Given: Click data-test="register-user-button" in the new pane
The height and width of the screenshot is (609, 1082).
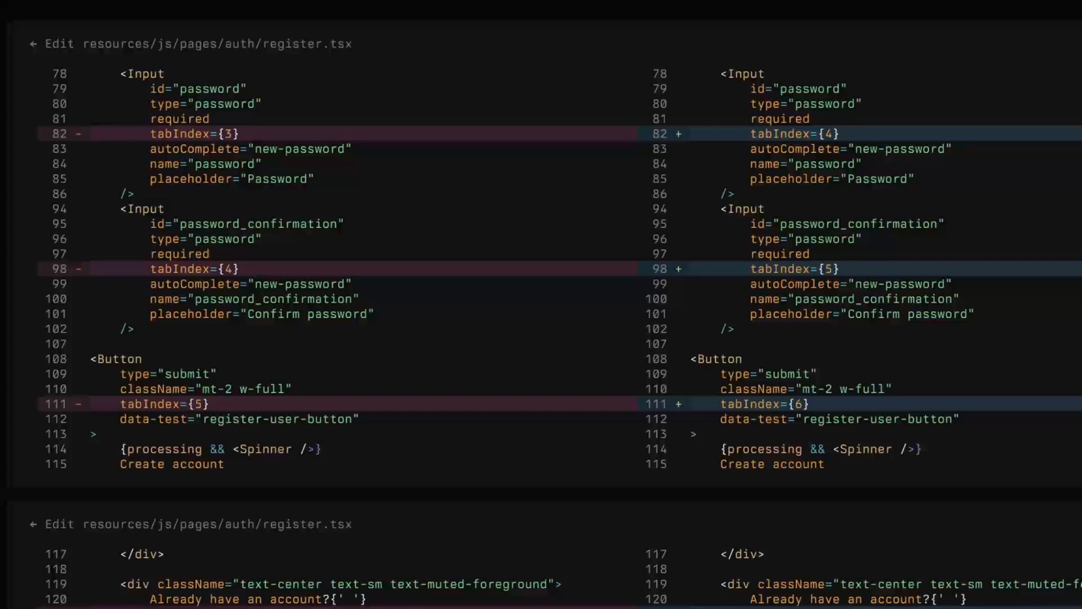Looking at the screenshot, I should (840, 419).
